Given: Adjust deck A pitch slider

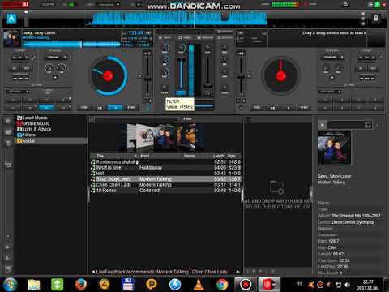Looking at the screenshot, I should [147, 75].
